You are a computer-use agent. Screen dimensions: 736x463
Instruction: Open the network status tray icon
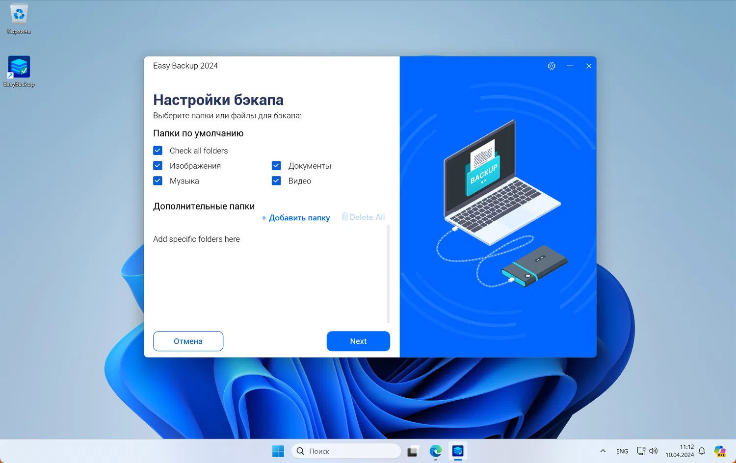(x=641, y=451)
